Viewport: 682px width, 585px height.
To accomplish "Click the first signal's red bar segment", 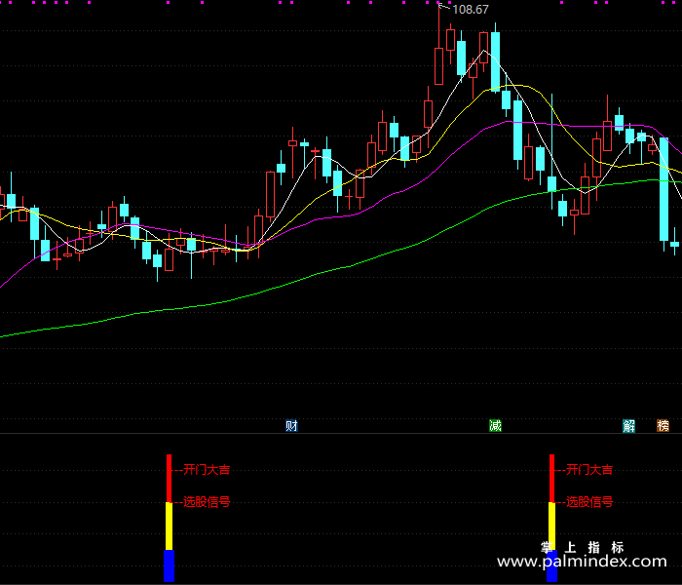I will (170, 479).
